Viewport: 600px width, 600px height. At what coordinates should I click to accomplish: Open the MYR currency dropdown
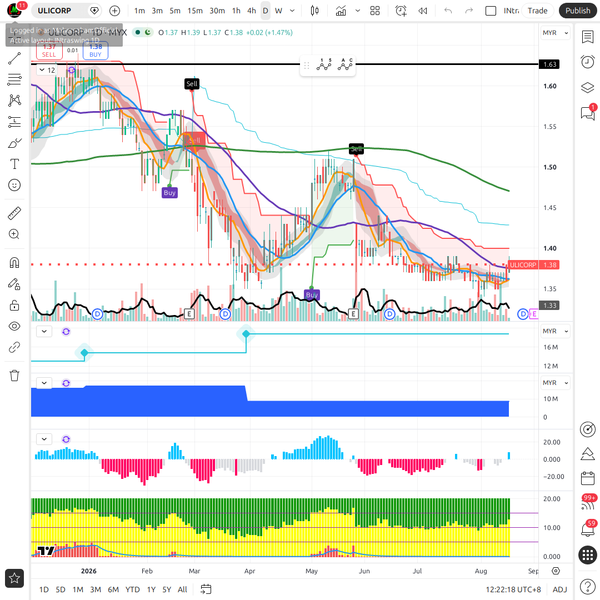pos(555,33)
